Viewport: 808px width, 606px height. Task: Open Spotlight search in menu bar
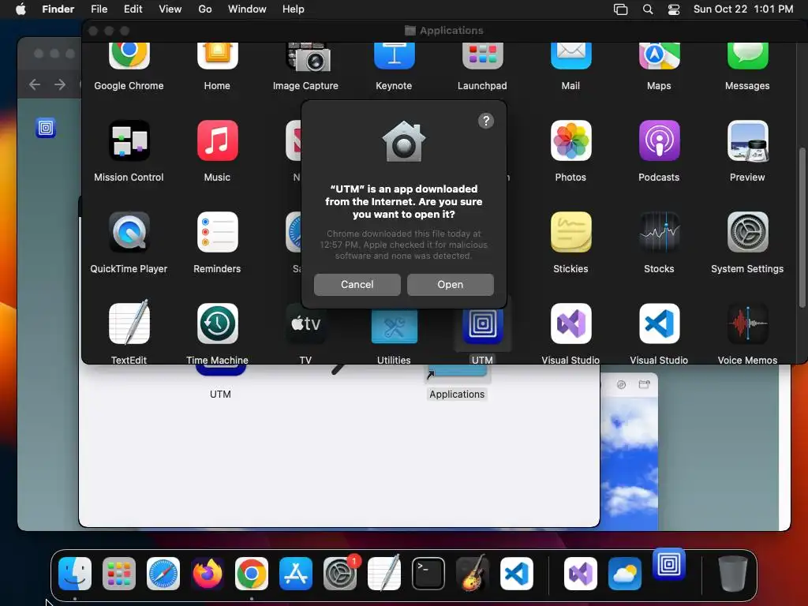click(648, 9)
